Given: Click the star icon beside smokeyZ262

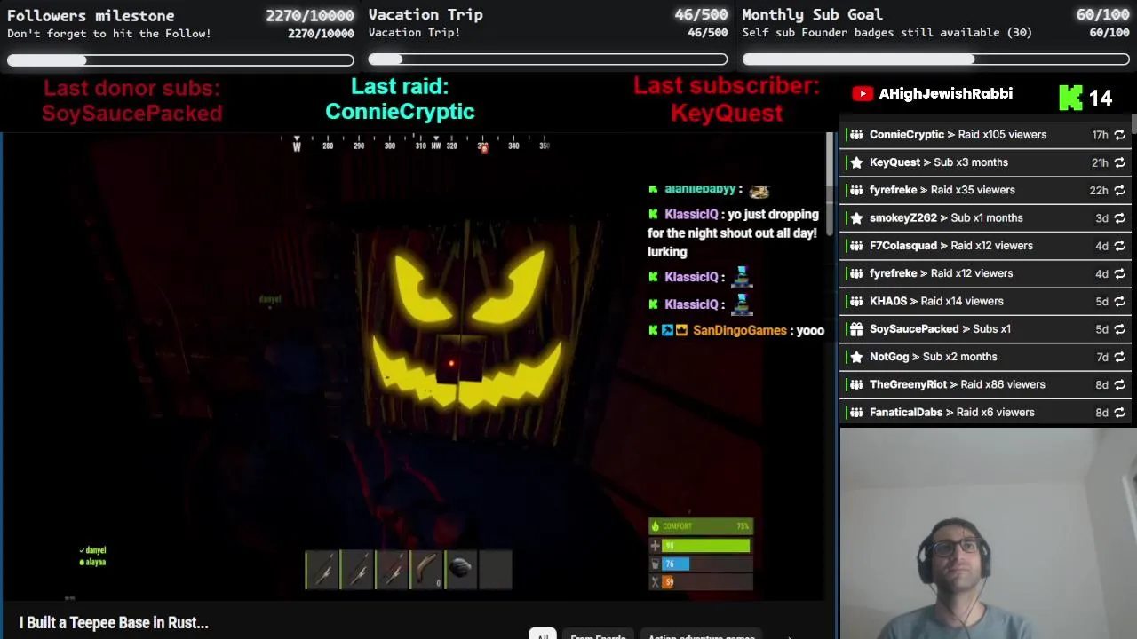Looking at the screenshot, I should (856, 217).
